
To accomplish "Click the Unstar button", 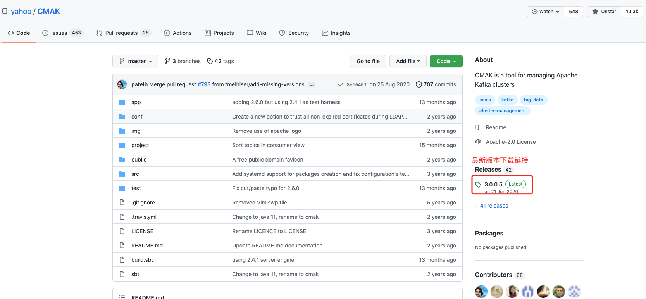I will click(604, 12).
